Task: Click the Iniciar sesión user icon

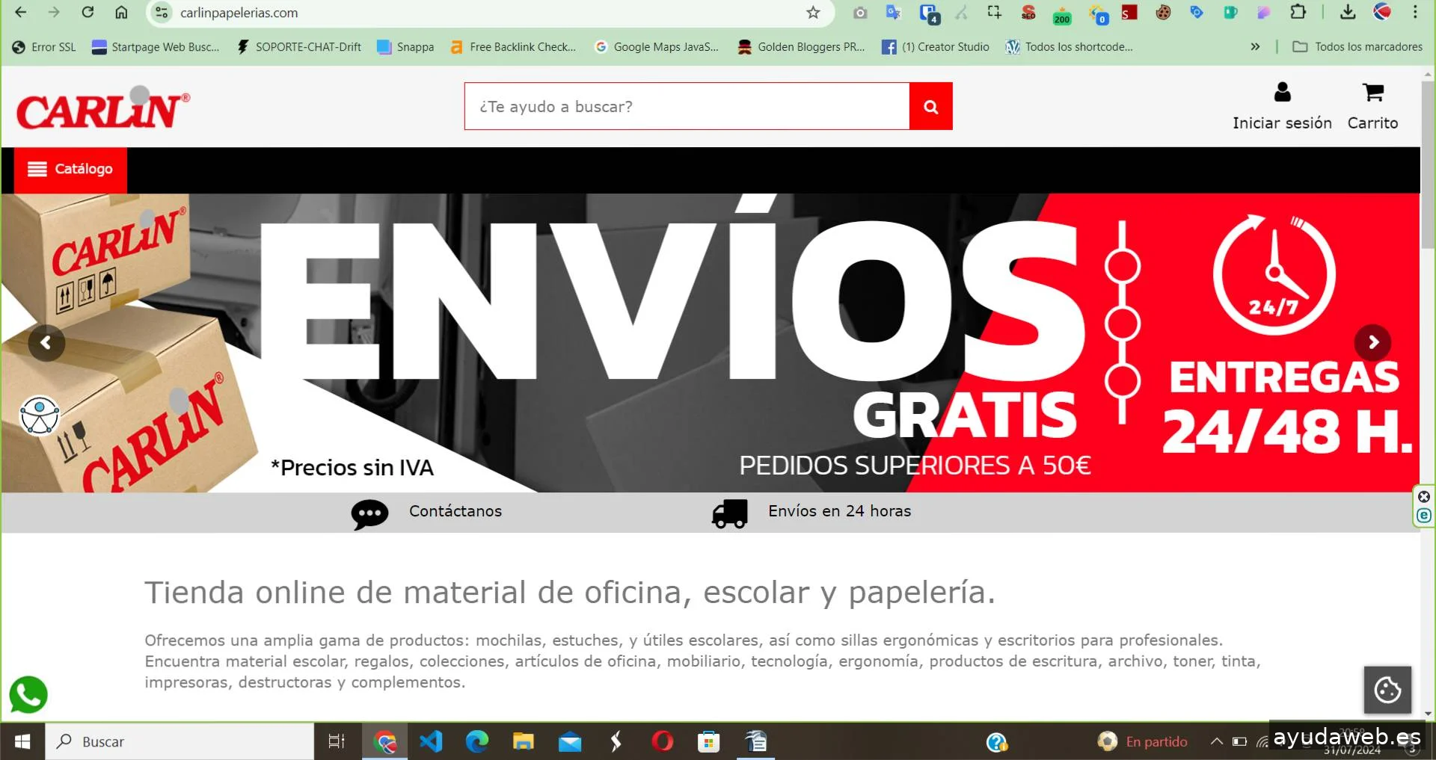Action: [x=1282, y=93]
